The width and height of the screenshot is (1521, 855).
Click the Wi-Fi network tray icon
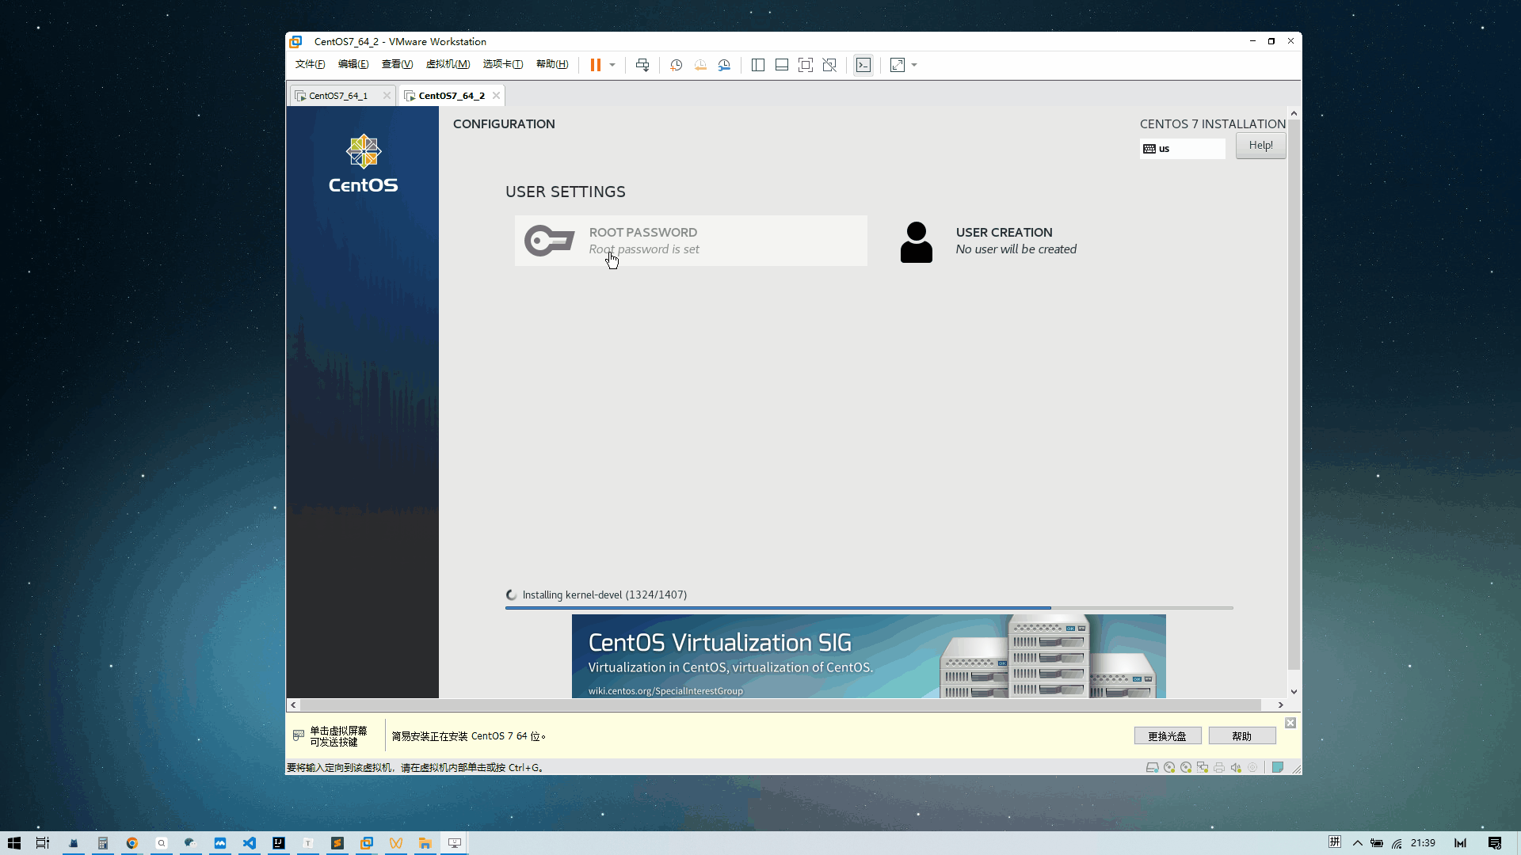(x=1397, y=843)
